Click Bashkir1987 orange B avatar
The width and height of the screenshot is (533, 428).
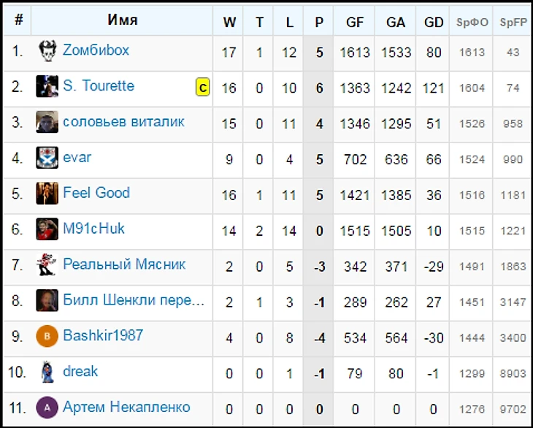tap(47, 336)
